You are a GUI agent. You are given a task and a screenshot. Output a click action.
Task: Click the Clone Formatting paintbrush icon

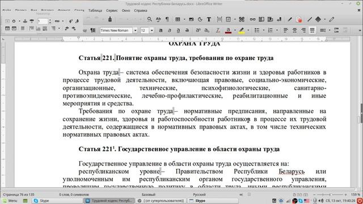click(x=110, y=19)
